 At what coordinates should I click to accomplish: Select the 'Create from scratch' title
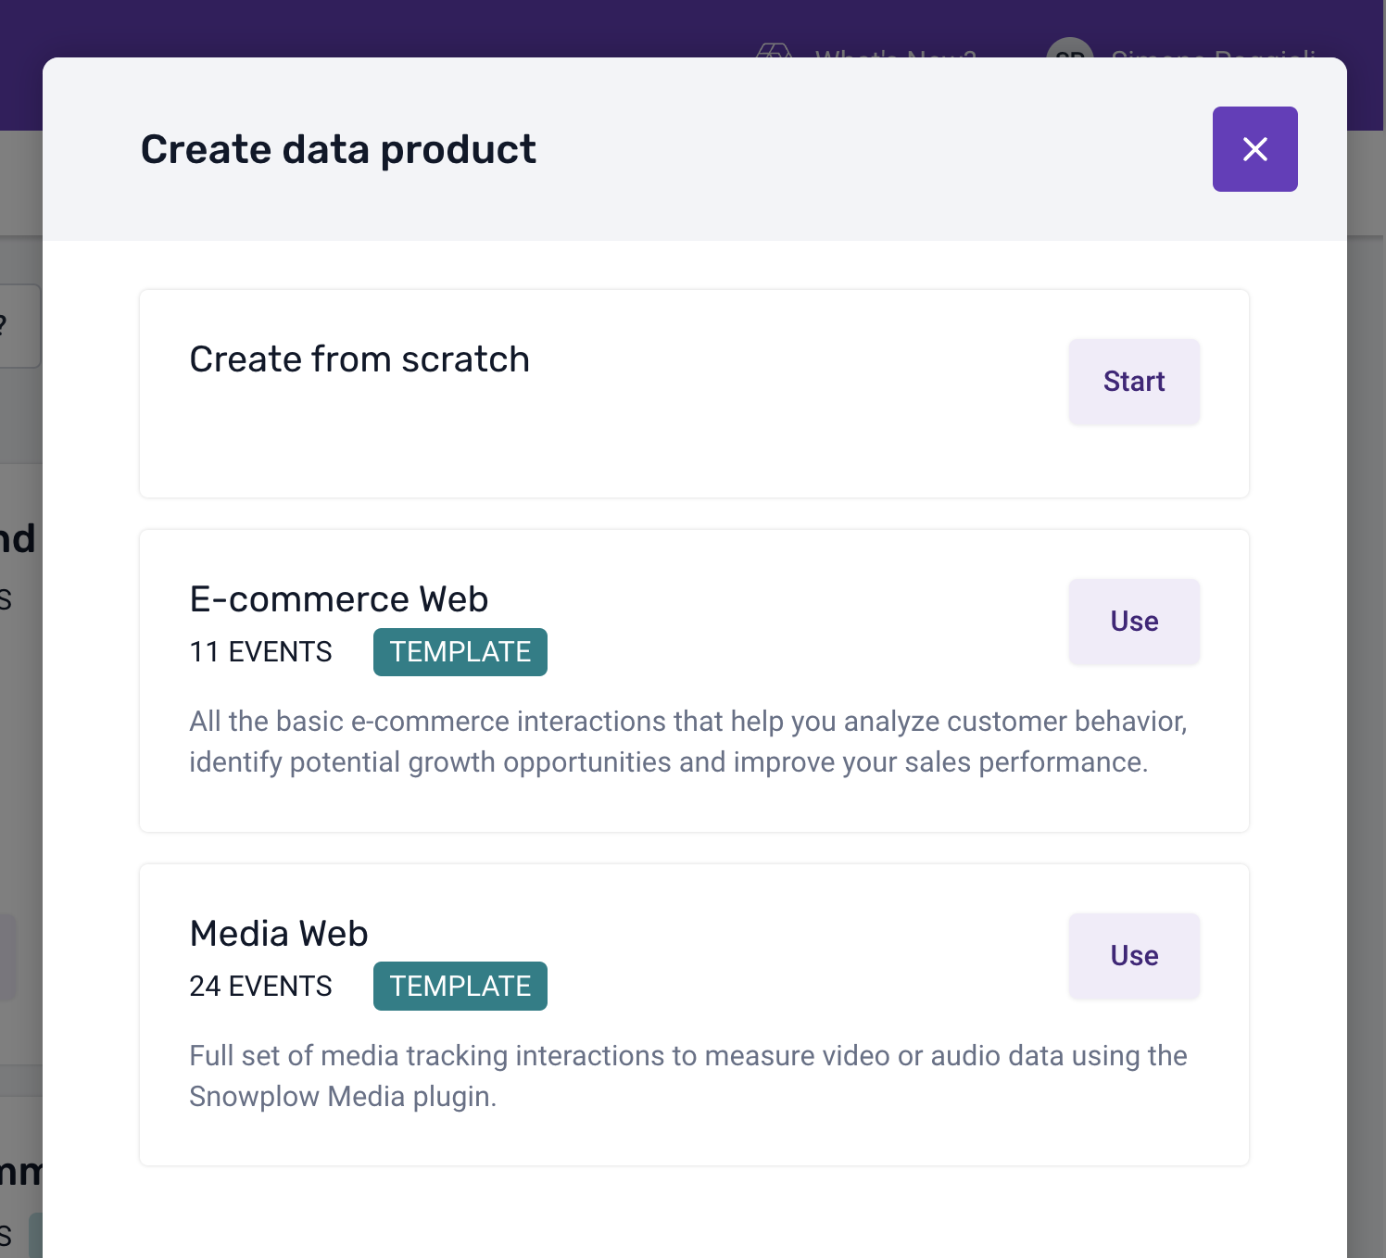tap(359, 359)
